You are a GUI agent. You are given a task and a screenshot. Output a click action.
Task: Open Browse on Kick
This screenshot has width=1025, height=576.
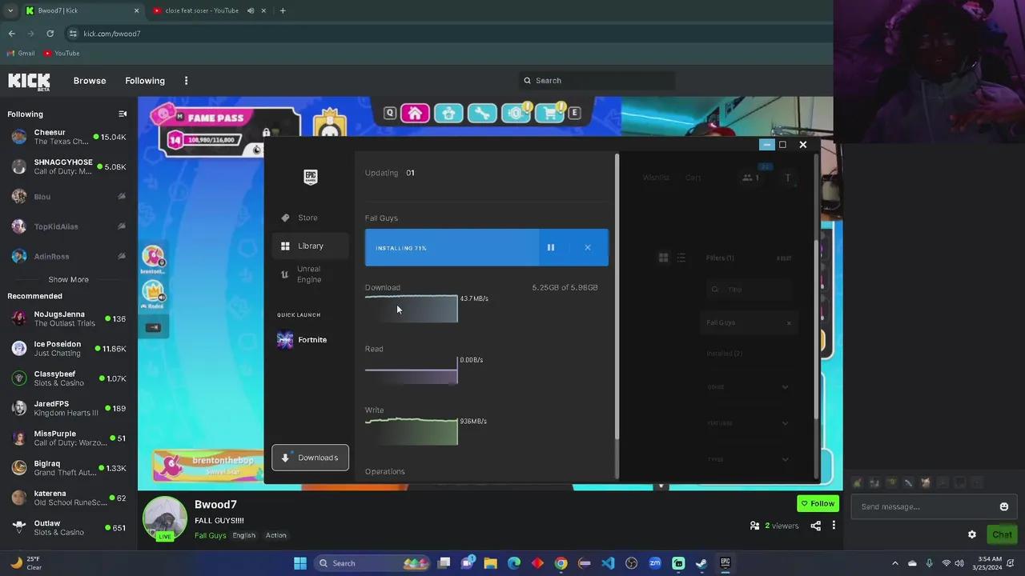tap(90, 81)
